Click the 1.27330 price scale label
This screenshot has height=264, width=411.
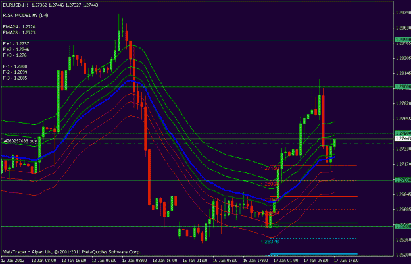(403, 149)
